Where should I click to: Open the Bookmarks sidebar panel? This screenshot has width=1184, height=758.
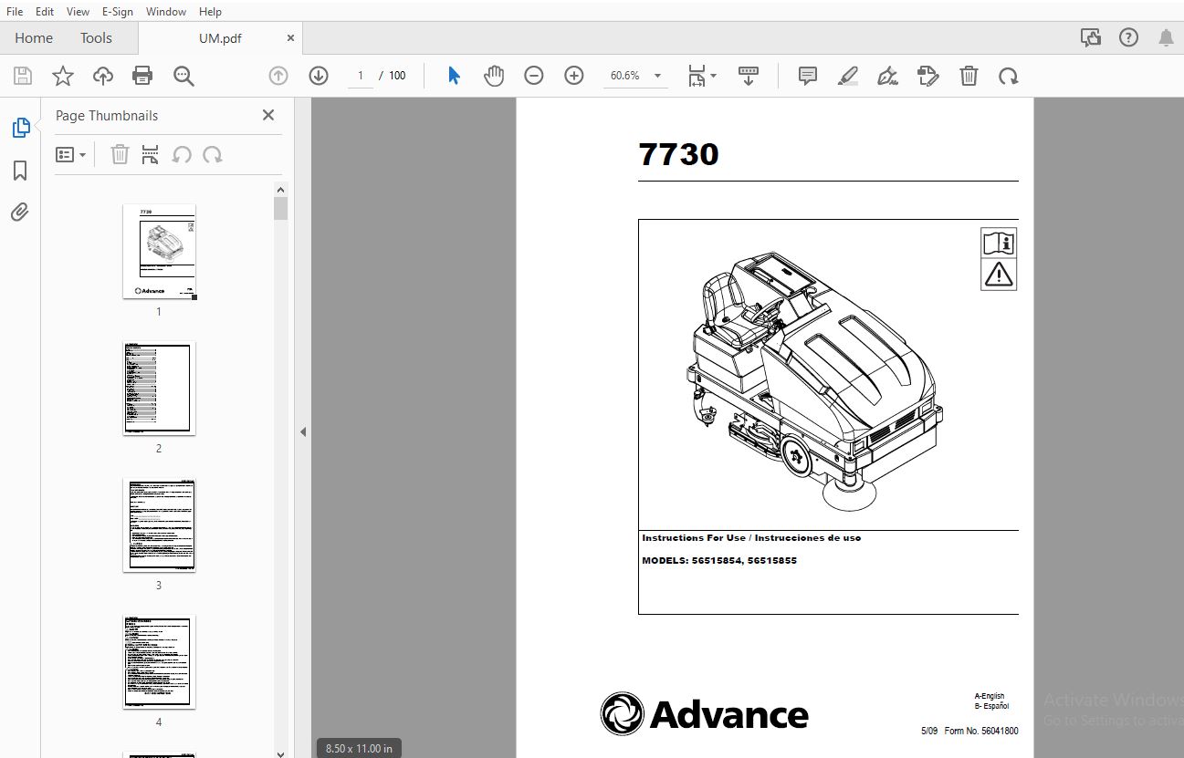tap(20, 171)
